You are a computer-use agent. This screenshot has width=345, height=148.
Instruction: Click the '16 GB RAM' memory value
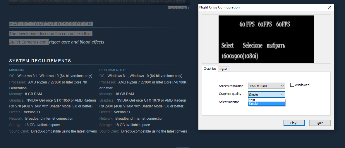tap(125, 94)
